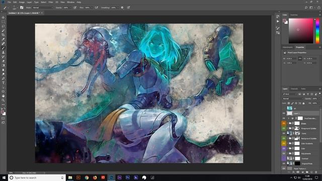Screen dimensions: 322x181
Task: Click the lock all padlock icon in Layers
Action: [303, 103]
